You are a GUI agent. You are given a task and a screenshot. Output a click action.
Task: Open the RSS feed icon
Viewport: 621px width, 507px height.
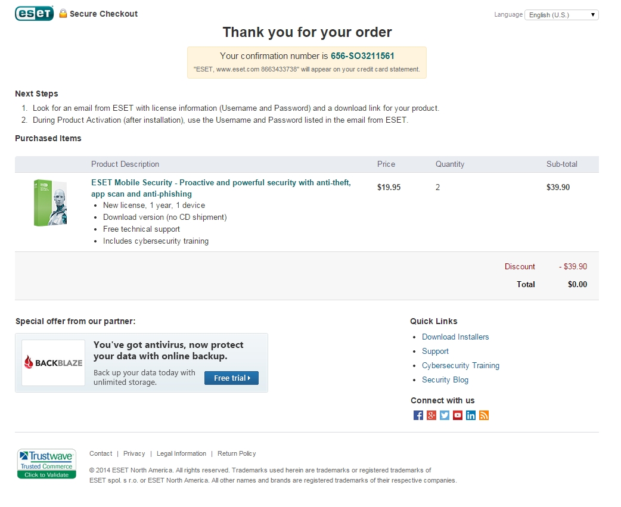pyautogui.click(x=483, y=415)
